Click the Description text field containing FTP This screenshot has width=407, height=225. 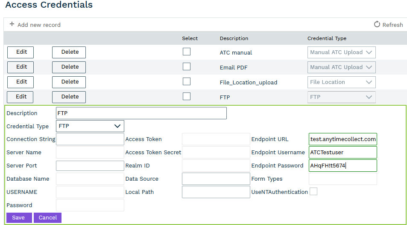point(141,113)
